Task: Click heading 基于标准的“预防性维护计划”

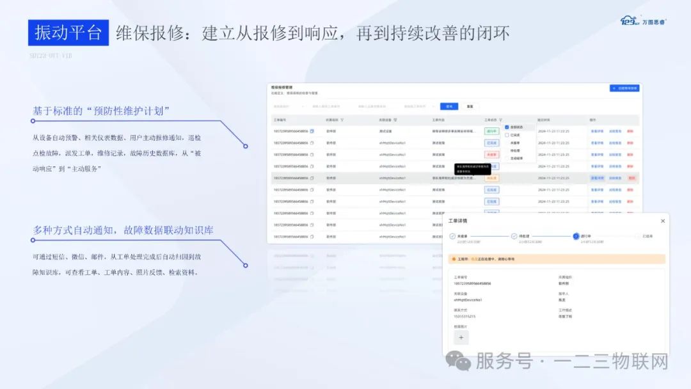Action: [x=101, y=111]
